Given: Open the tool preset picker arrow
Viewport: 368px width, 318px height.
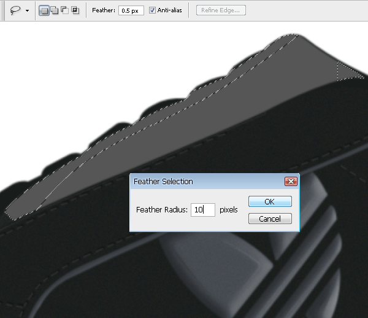Looking at the screenshot, I should tap(28, 10).
